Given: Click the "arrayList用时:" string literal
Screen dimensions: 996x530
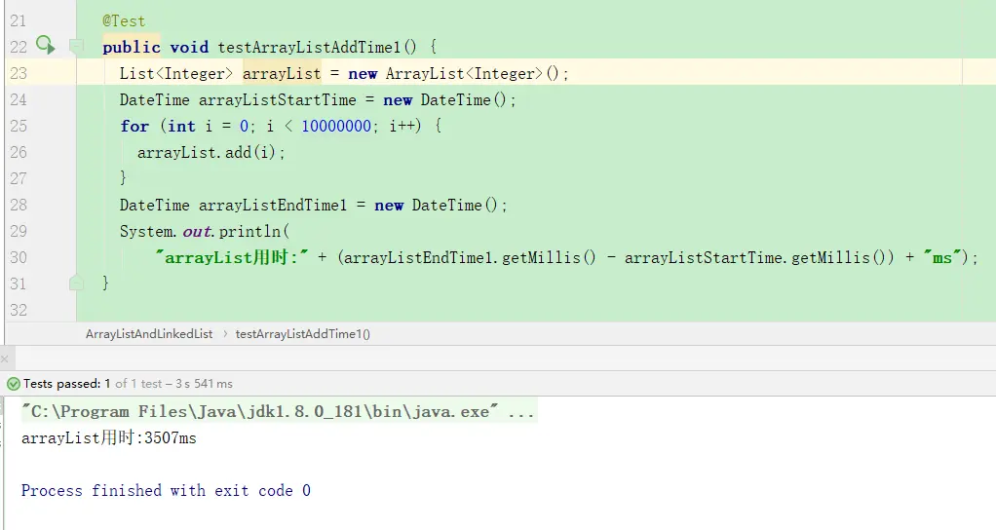Looking at the screenshot, I should (232, 257).
